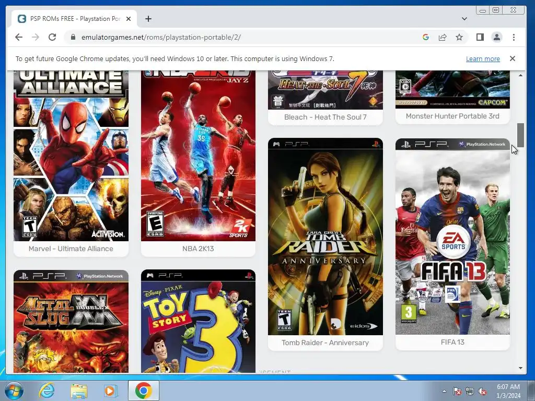
Task: Open Bleach - Heat The Soul 7 title
Action: coord(325,117)
